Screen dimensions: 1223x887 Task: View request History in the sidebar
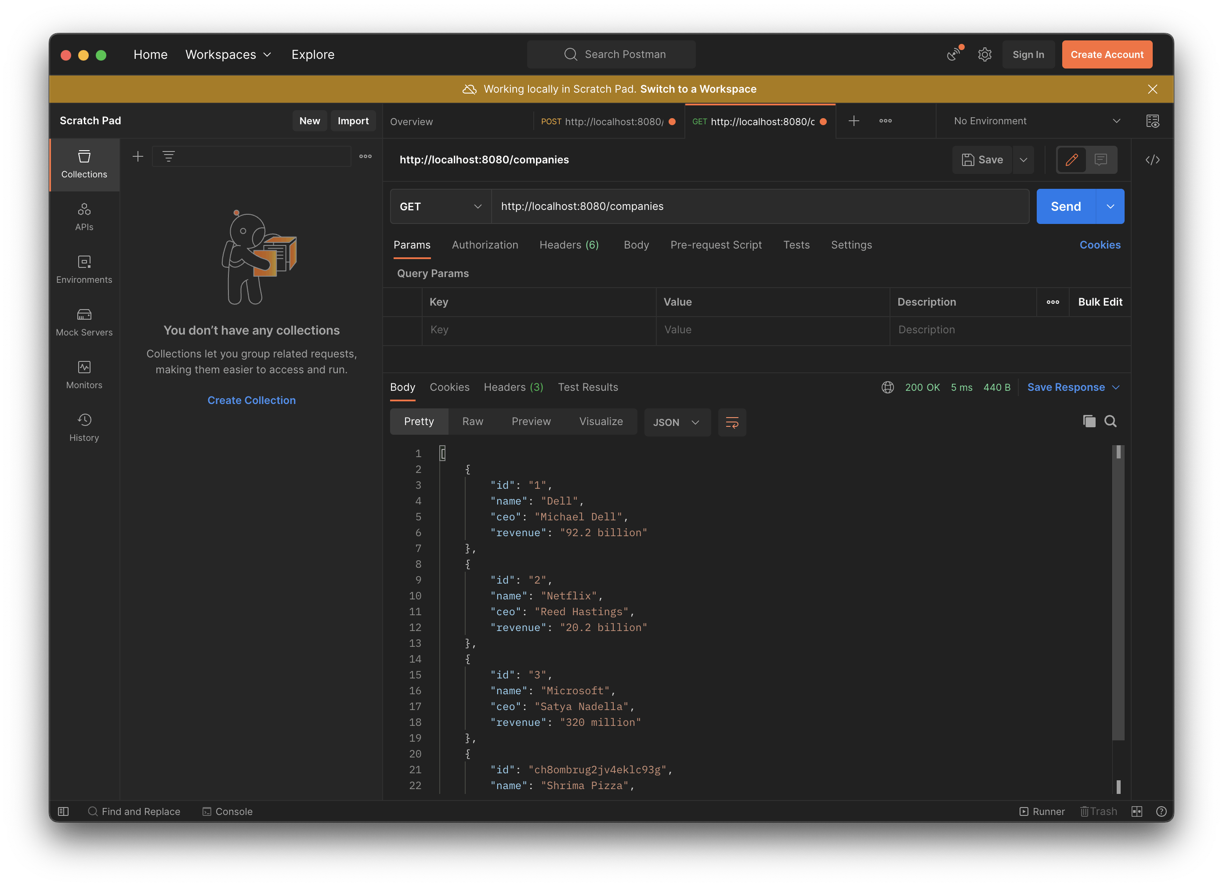click(84, 427)
